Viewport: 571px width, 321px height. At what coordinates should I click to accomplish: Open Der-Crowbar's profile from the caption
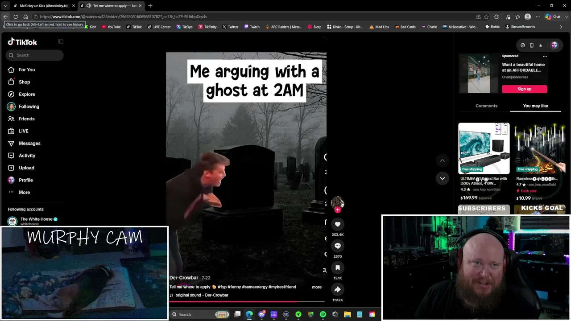(184, 278)
